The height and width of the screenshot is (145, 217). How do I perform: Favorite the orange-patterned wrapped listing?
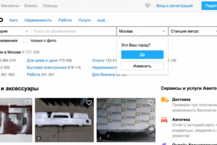(x=151, y=102)
